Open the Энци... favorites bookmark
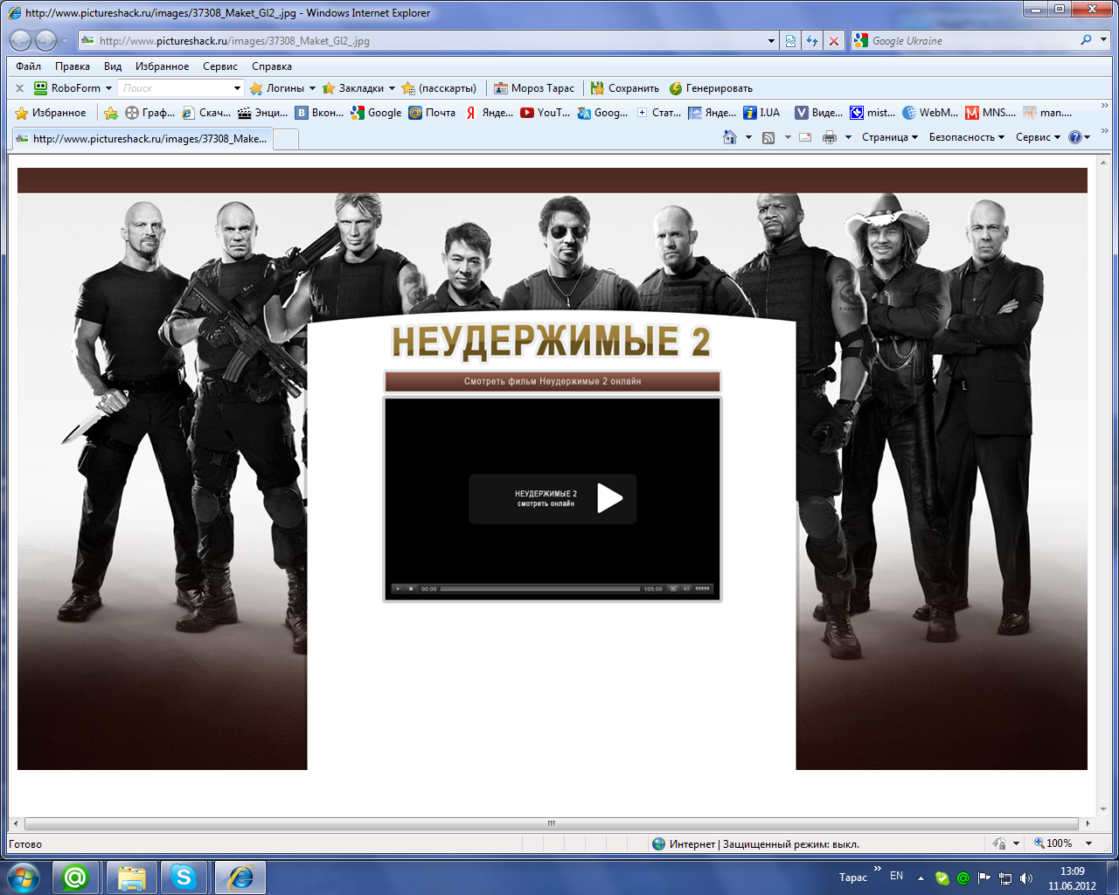This screenshot has height=895, width=1119. [262, 113]
